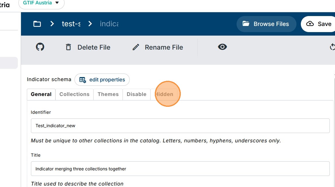Select the Hidden tab
The height and width of the screenshot is (187, 335).
(x=164, y=94)
